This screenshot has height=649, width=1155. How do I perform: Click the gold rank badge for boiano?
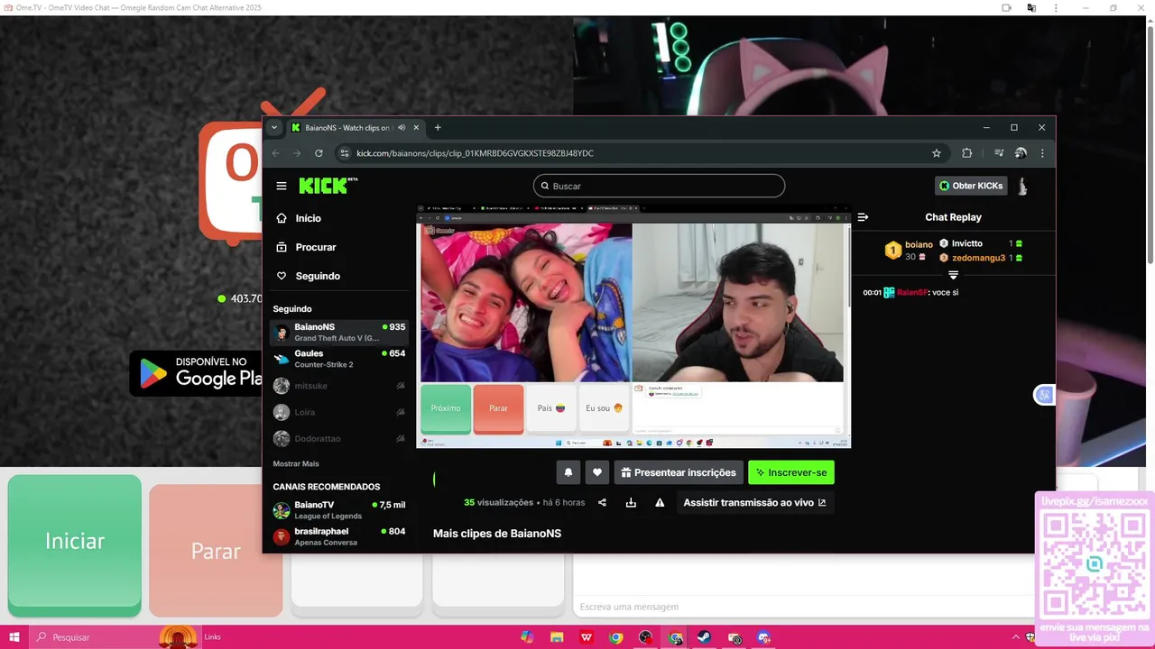pos(892,251)
